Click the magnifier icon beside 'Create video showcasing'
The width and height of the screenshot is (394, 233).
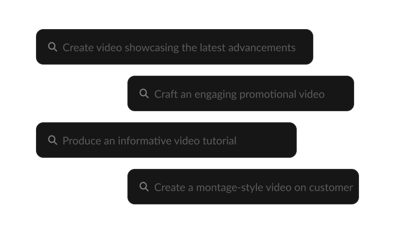click(53, 47)
